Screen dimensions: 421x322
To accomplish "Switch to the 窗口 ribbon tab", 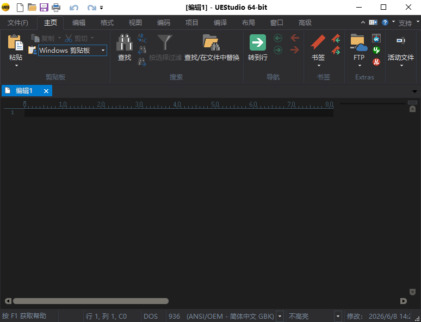I will [x=276, y=22].
